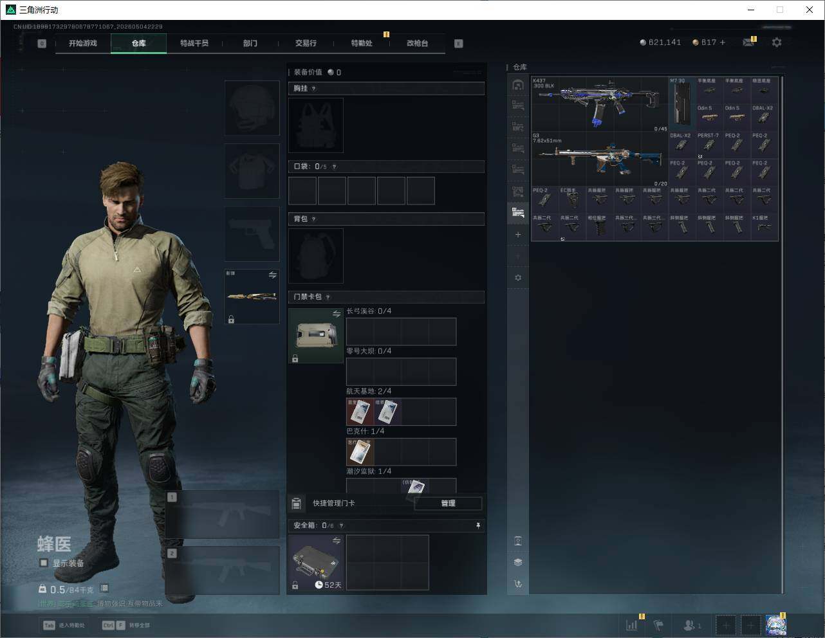Viewport: 825px width, 638px height.
Task: Click the help icon next to 口袋
Action: coord(334,167)
